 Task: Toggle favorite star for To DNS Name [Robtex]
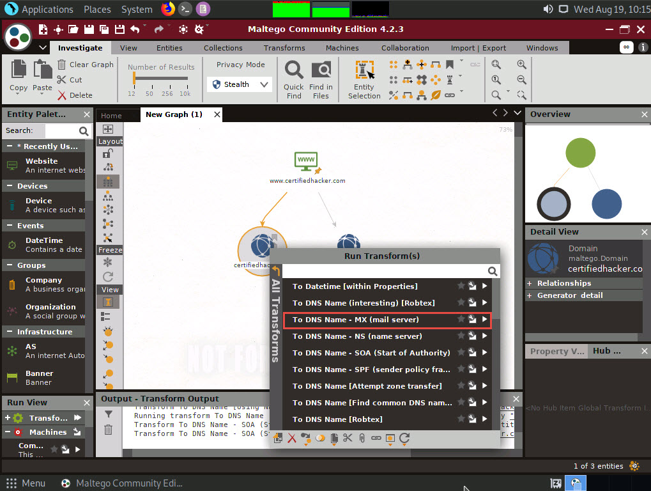point(461,419)
